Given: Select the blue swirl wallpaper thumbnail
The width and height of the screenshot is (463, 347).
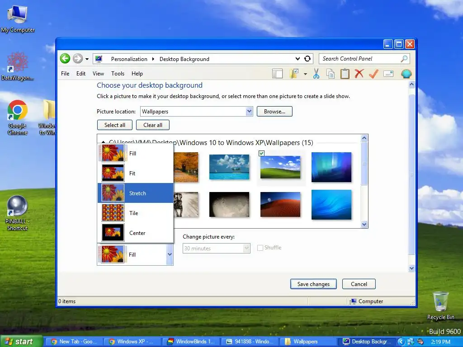Looking at the screenshot, I should point(331,205).
